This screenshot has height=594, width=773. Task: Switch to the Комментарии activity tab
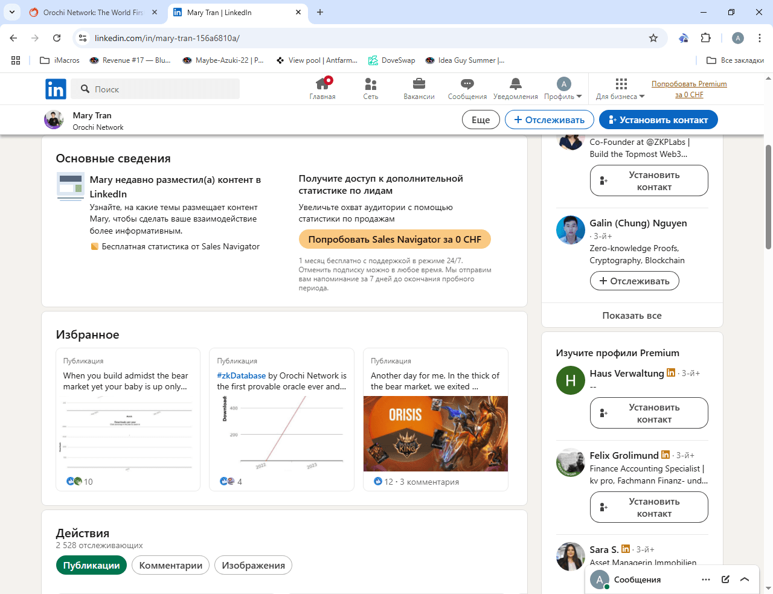pos(171,565)
